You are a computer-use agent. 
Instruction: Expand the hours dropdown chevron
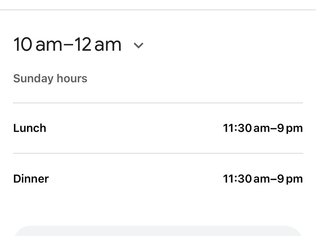[x=138, y=46]
